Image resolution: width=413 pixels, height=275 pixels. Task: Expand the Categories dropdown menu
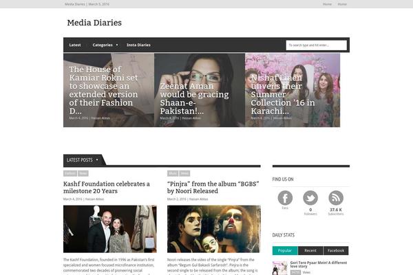pos(105,45)
